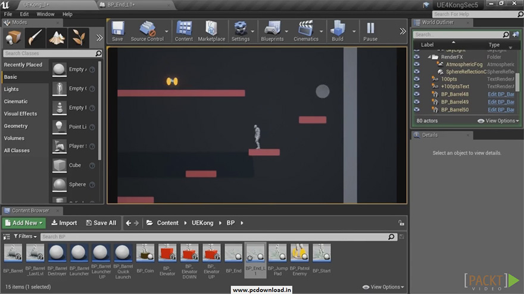Collapse the RenderFX folder triangle
The height and width of the screenshot is (294, 524).
coord(429,57)
